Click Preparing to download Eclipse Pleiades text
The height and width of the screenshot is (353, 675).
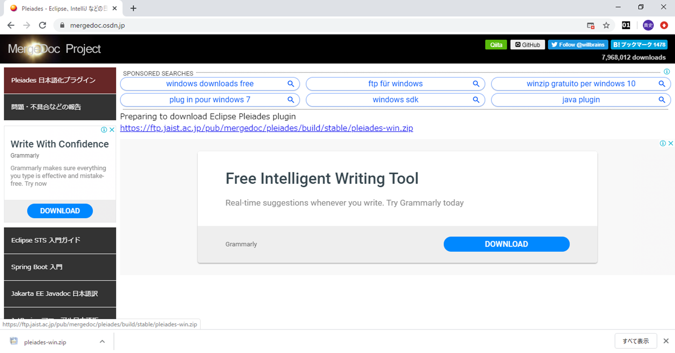coord(208,116)
